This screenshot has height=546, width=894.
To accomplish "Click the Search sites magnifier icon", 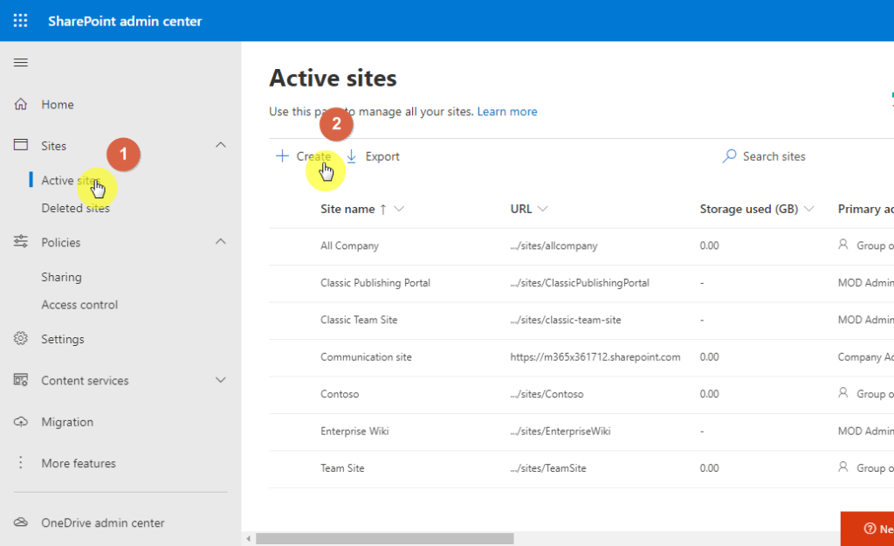I will [x=729, y=156].
